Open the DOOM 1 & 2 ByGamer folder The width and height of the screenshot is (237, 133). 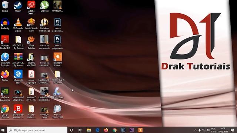(58, 77)
